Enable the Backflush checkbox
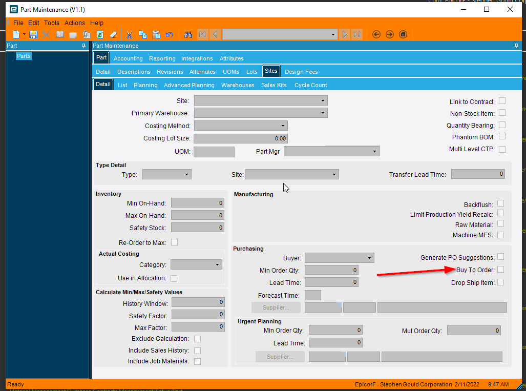Image resolution: width=526 pixels, height=391 pixels. point(500,203)
